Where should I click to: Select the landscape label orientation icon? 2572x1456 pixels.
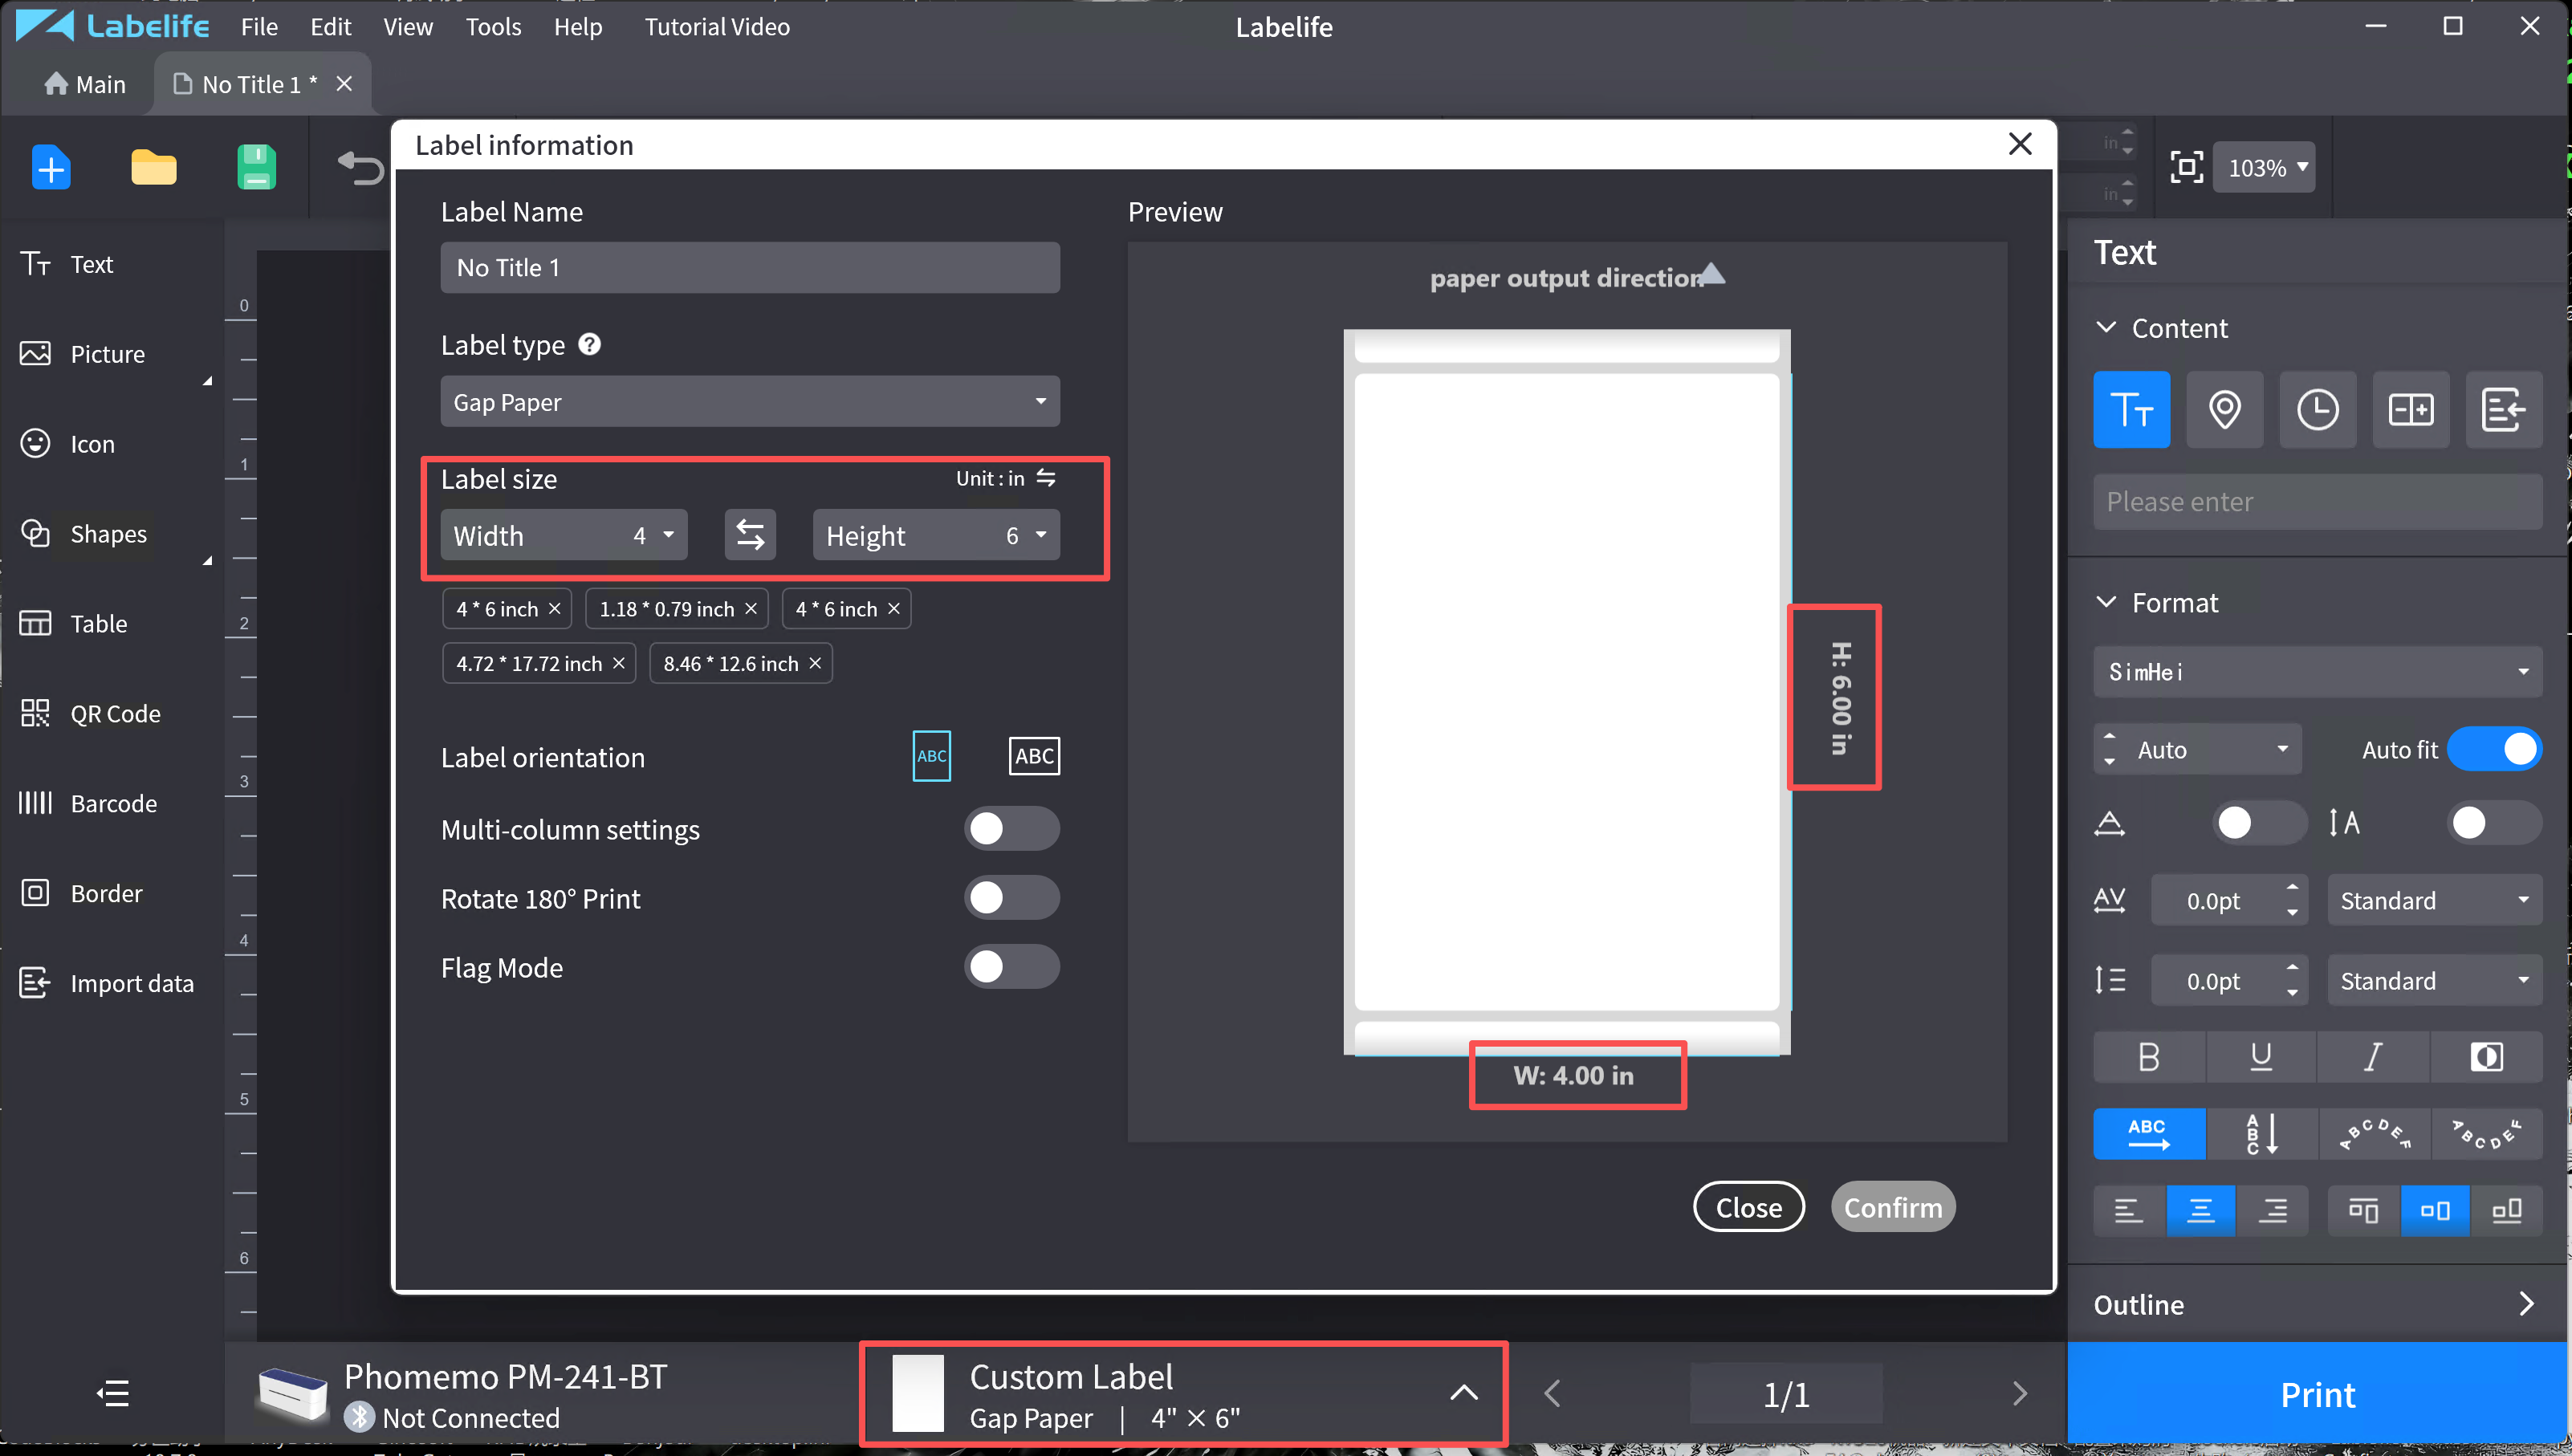[x=1033, y=756]
